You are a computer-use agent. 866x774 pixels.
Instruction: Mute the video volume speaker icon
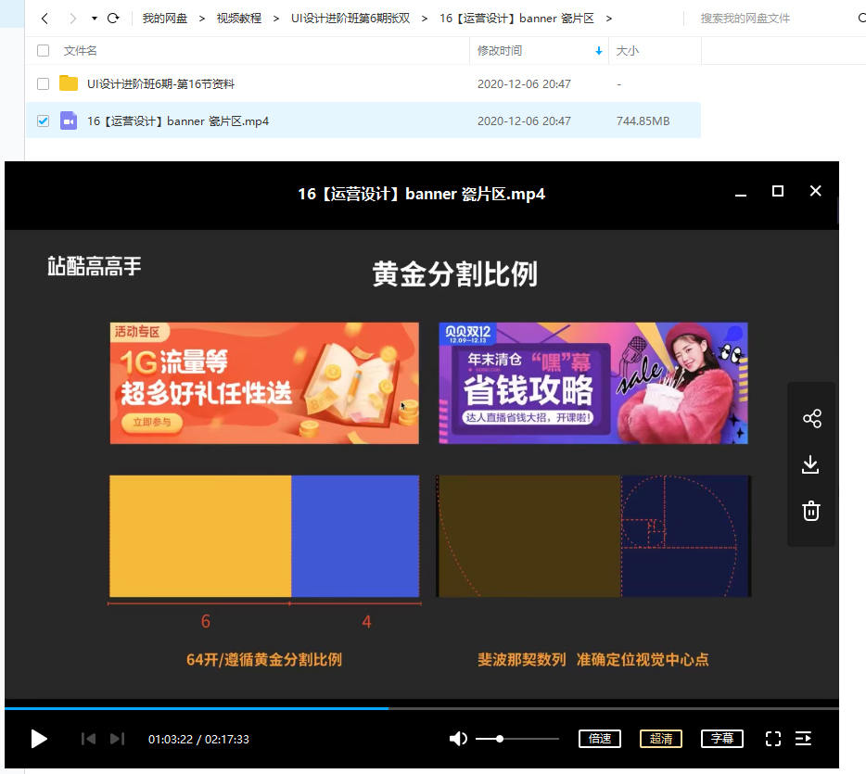coord(458,739)
